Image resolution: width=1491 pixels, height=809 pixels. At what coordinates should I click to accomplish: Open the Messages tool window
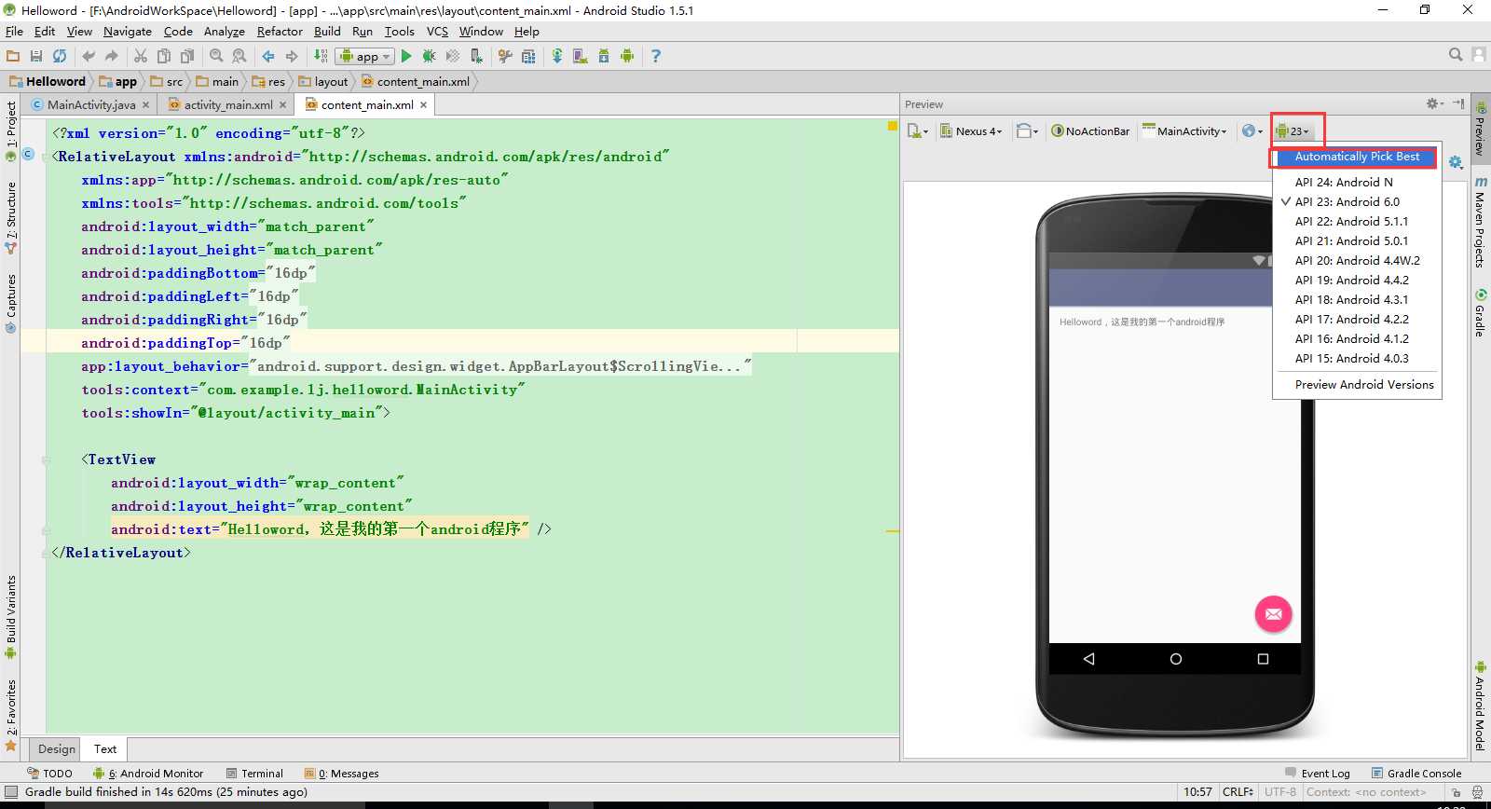tap(342, 774)
